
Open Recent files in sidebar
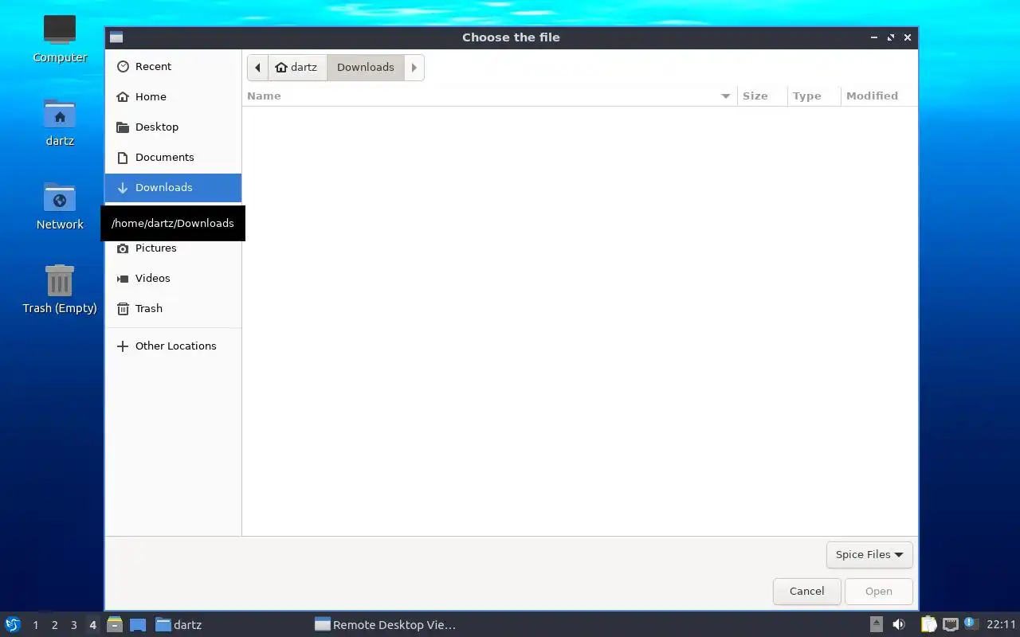[173, 67]
